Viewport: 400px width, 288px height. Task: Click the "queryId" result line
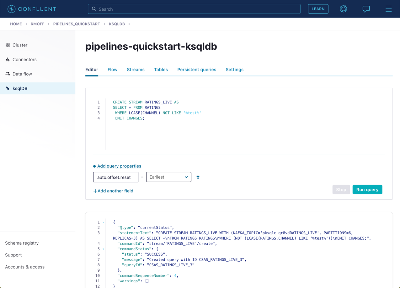pyautogui.click(x=158, y=265)
